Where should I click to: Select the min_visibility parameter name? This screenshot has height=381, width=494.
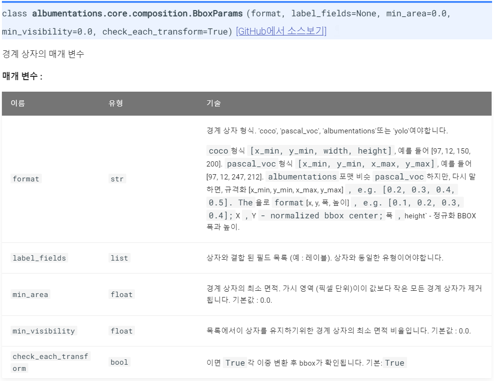click(x=44, y=331)
